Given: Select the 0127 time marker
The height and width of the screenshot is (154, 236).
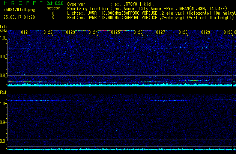Looking at the screenshot, I should (x=161, y=32).
